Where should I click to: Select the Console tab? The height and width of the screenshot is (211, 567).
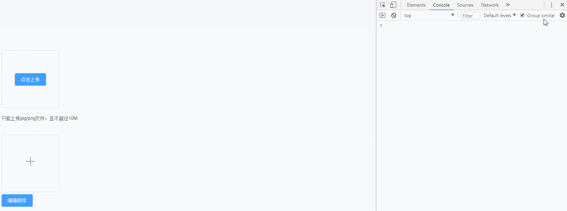point(441,5)
